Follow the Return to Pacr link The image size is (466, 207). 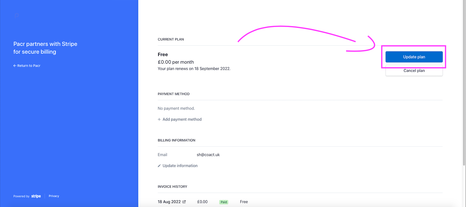click(x=29, y=66)
